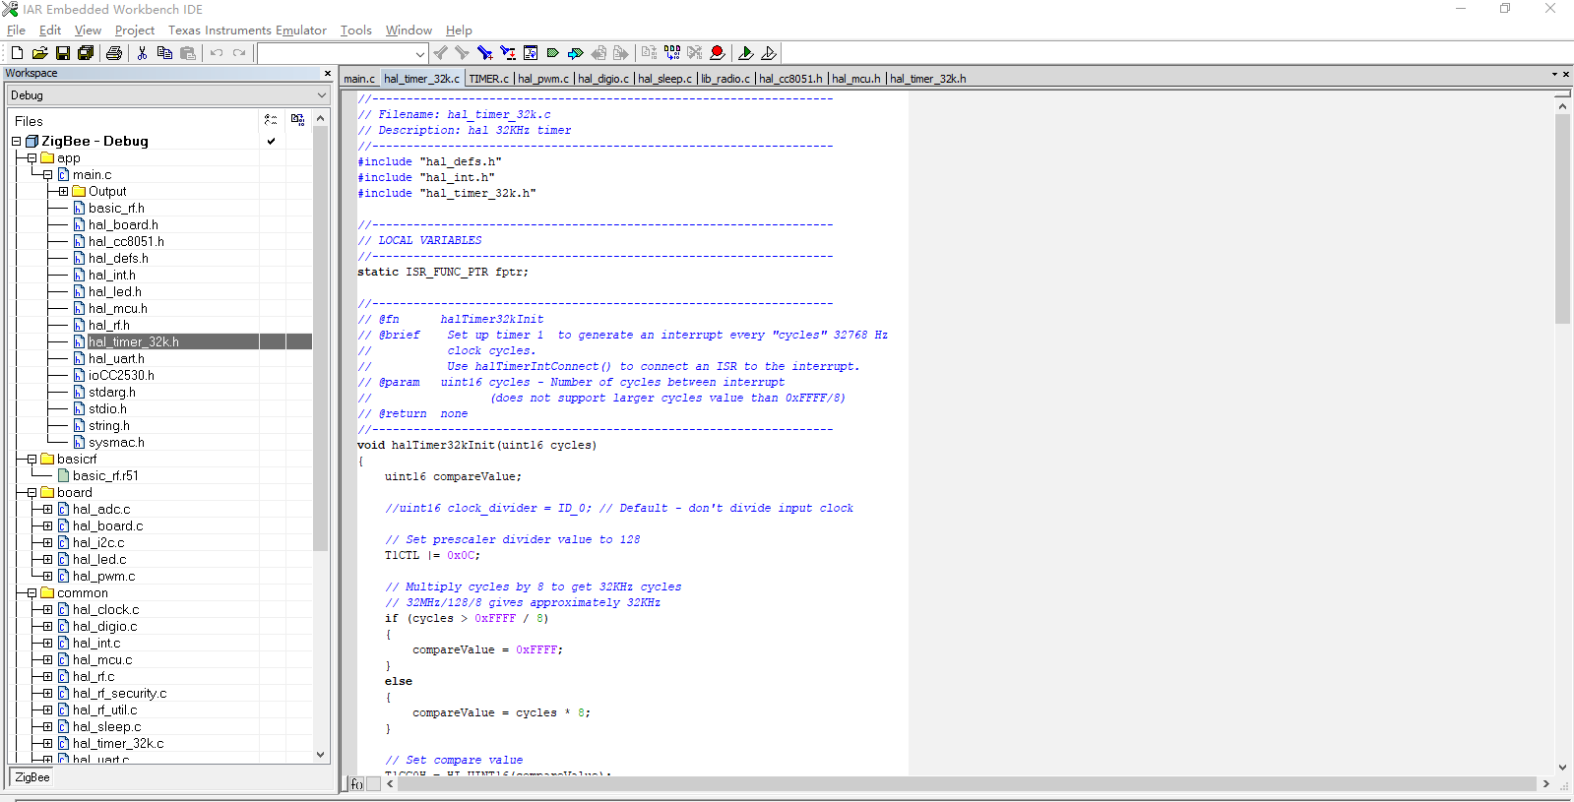Select hal_board.c in the board folder
The image size is (1574, 802).
[x=107, y=526]
